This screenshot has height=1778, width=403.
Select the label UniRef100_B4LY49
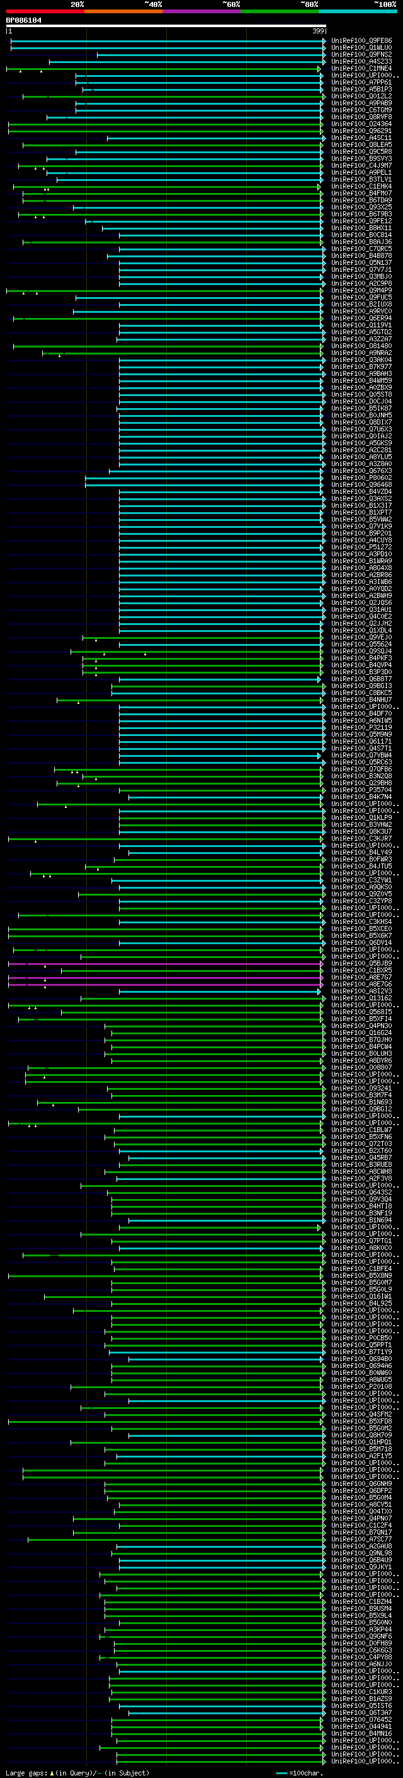tap(361, 851)
